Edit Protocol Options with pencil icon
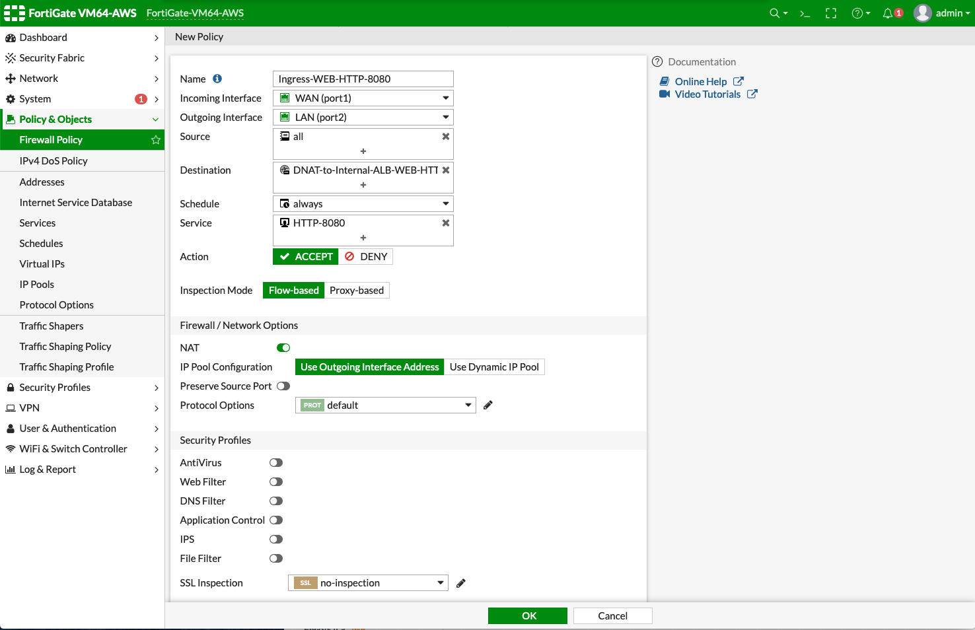The image size is (975, 630). (488, 405)
